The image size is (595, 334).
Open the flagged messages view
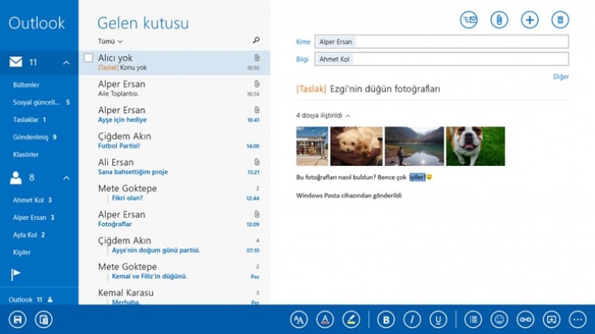pyautogui.click(x=15, y=274)
